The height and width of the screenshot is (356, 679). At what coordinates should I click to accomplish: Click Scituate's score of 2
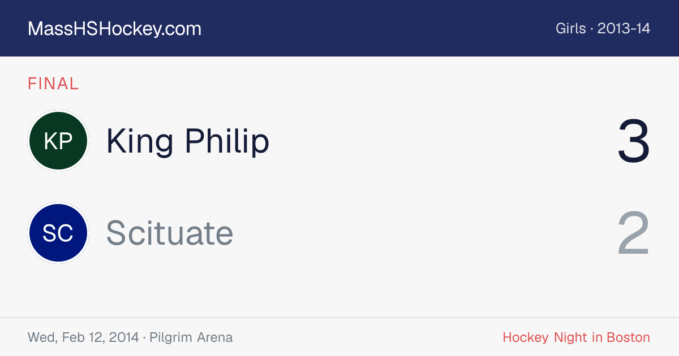point(634,233)
